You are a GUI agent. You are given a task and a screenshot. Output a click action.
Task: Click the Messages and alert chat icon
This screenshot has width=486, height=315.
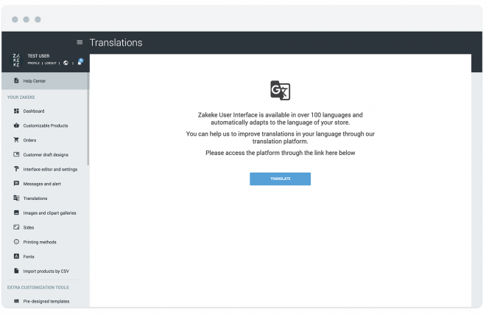(x=16, y=184)
